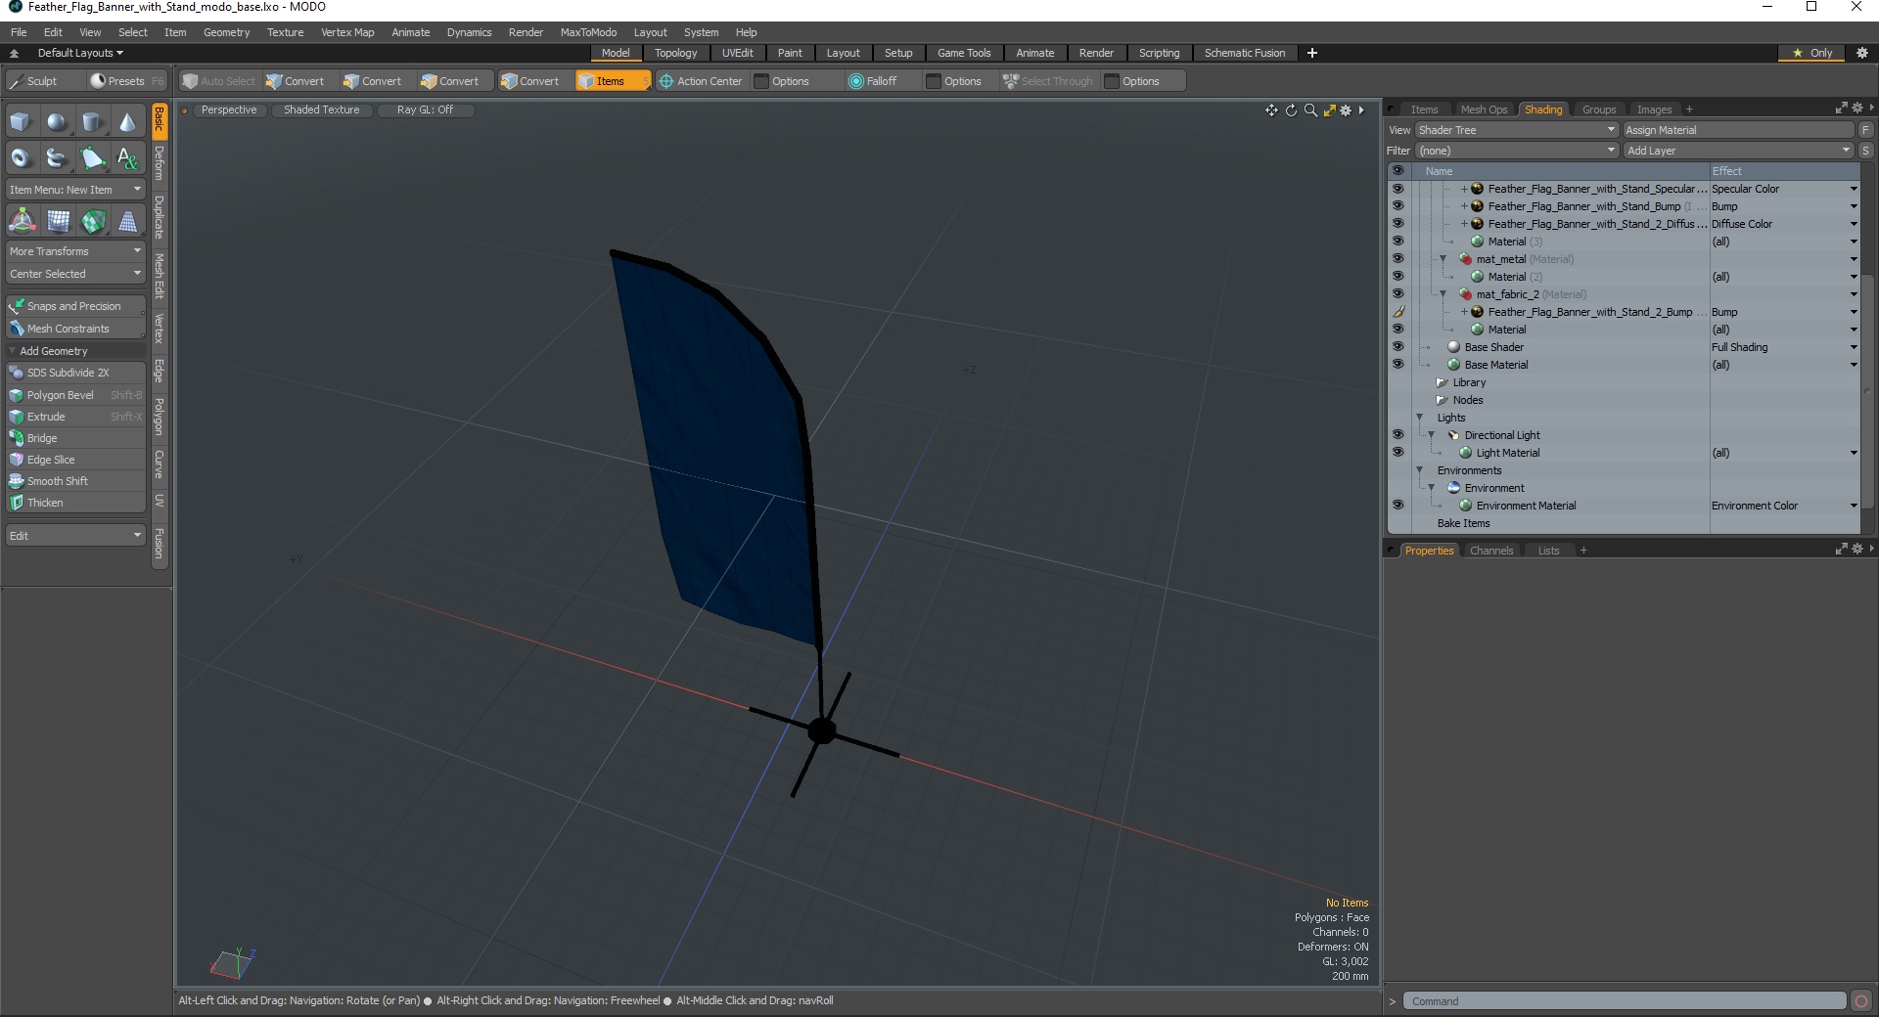Switch to the Items panel tab

[x=1424, y=110]
